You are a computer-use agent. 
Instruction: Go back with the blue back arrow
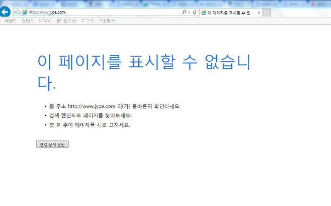tap(5, 12)
